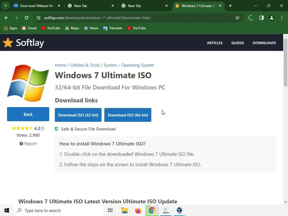Follow the Operating System breadcrumb
288x216 pixels.
point(138,65)
